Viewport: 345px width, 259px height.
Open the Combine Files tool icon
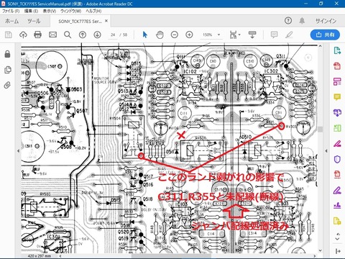coord(337,112)
